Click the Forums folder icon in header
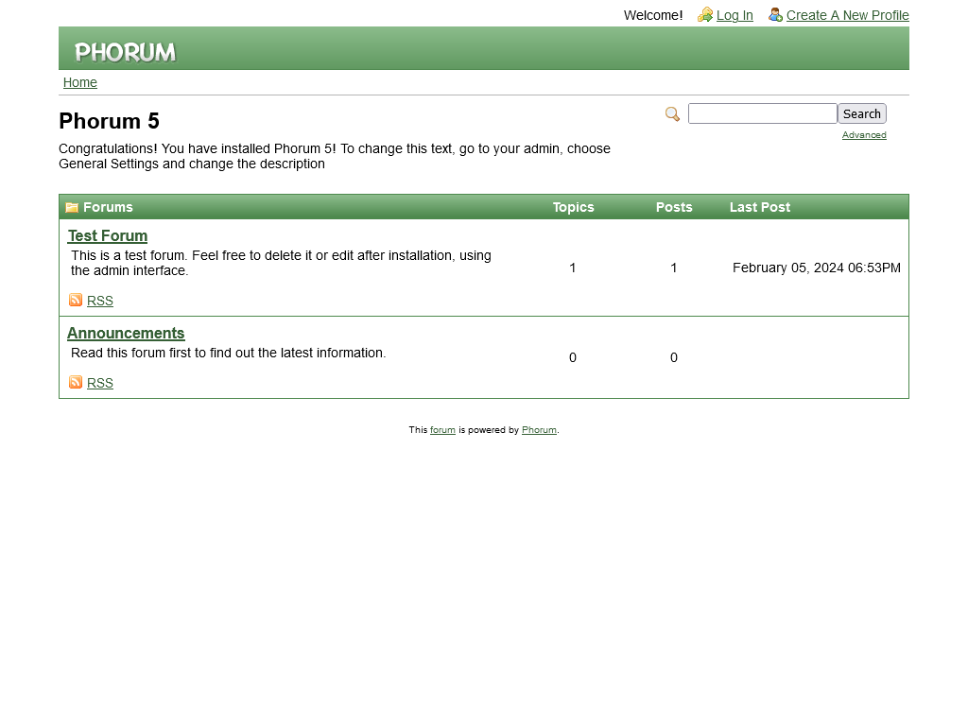Screen dimensions: 968x726 click(72, 207)
